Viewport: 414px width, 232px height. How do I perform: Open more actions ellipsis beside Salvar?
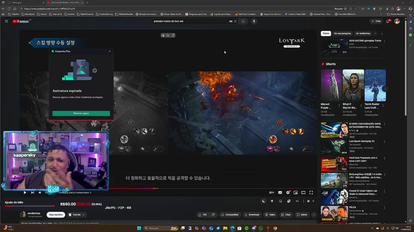[314, 215]
